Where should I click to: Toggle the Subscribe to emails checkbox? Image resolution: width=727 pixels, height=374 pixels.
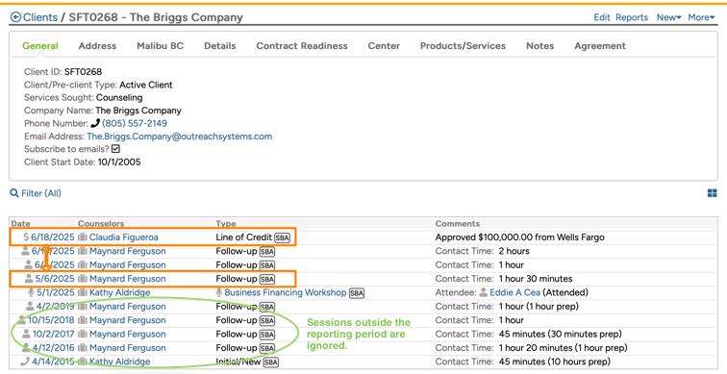point(116,149)
